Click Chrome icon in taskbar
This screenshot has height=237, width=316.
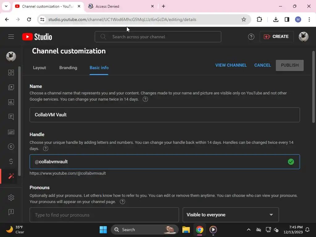[x=200, y=230]
